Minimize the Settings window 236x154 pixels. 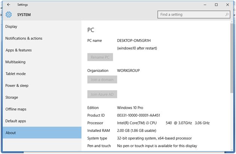pos(205,5)
